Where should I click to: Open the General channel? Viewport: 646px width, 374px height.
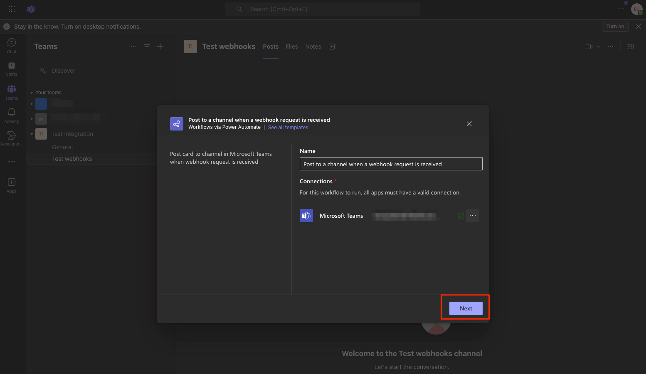(62, 147)
